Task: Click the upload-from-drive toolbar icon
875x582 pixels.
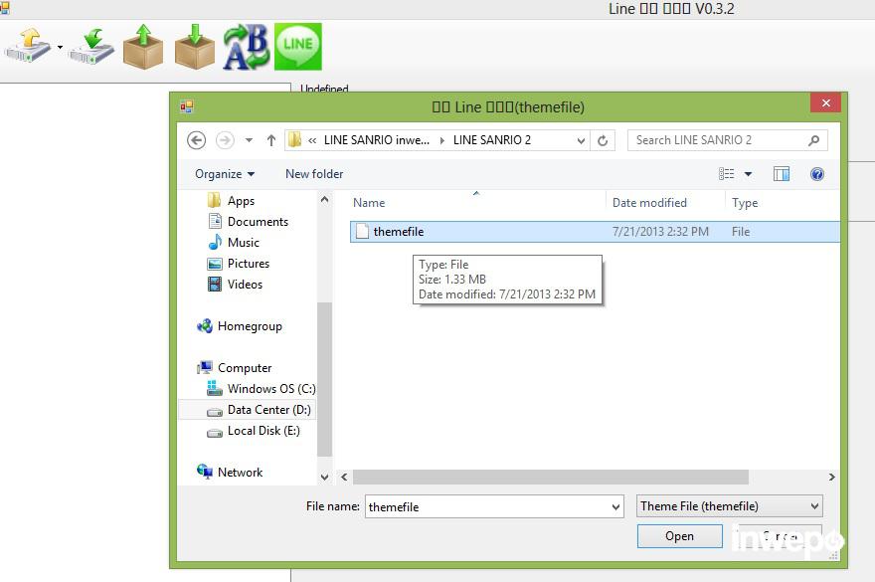Action: pos(28,47)
